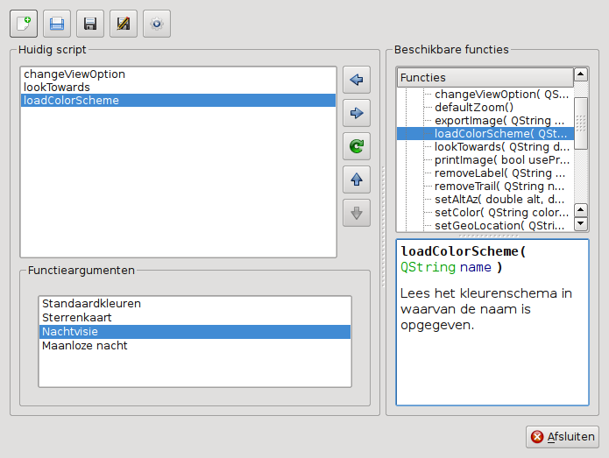Select defaultZoom() in the functions tree
The image size is (609, 458).
[474, 107]
